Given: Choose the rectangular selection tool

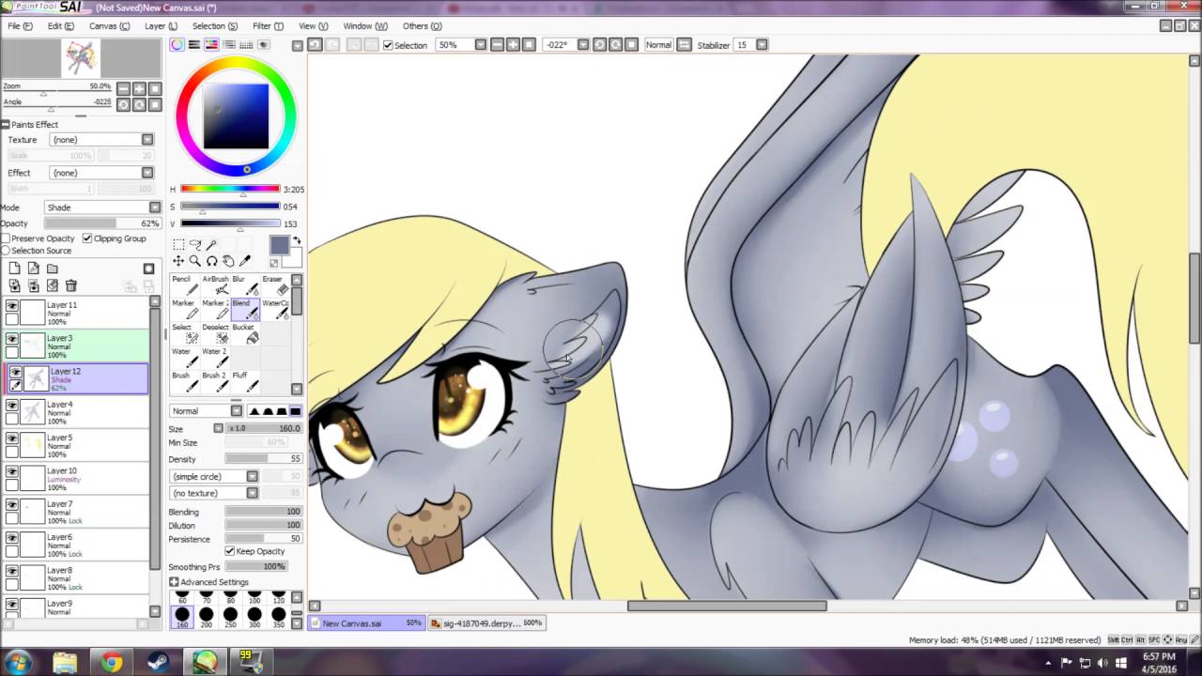Looking at the screenshot, I should pos(178,244).
